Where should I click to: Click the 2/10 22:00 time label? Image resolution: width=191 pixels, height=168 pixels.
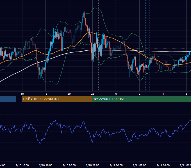click(93, 165)
